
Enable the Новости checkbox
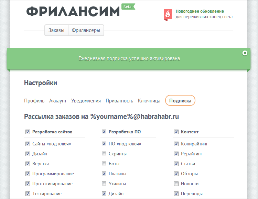click(176, 184)
